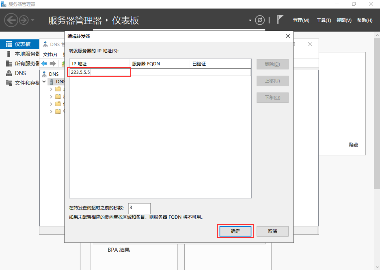Click the blue back arrow in DNS Manager toolbar
The height and width of the screenshot is (270, 380).
click(x=44, y=63)
